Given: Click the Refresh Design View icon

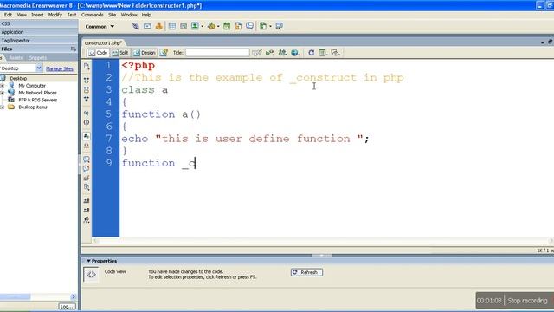Looking at the screenshot, I should [x=312, y=53].
